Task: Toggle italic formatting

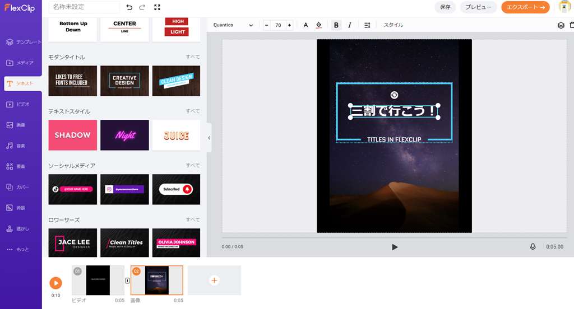Action: click(350, 25)
